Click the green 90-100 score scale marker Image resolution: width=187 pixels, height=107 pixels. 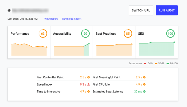(168, 64)
